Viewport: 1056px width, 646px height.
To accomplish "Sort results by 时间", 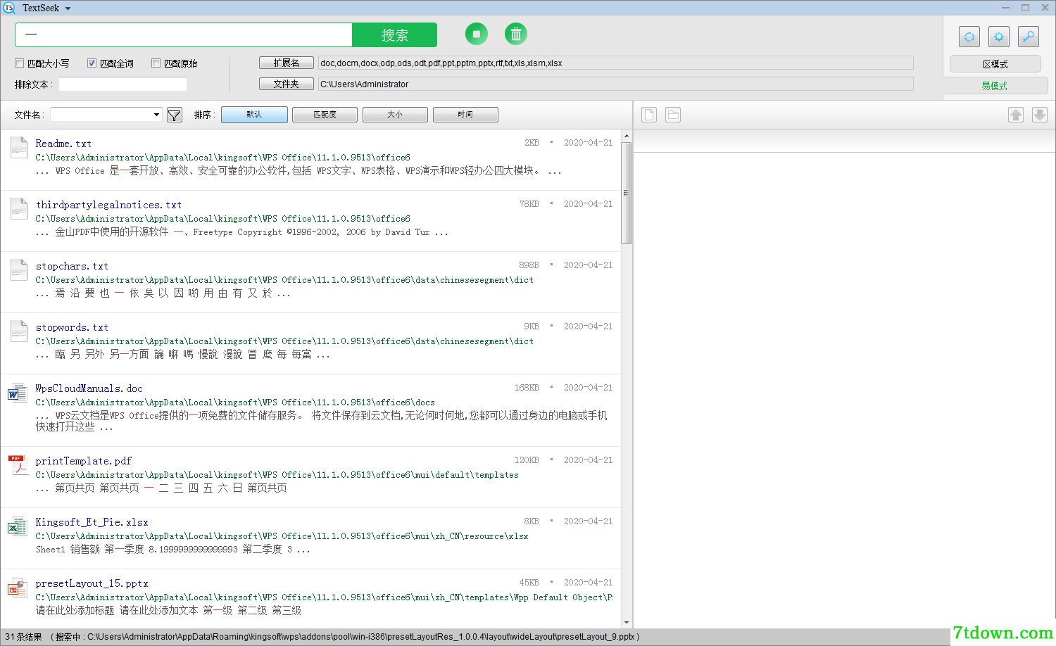I will [465, 115].
